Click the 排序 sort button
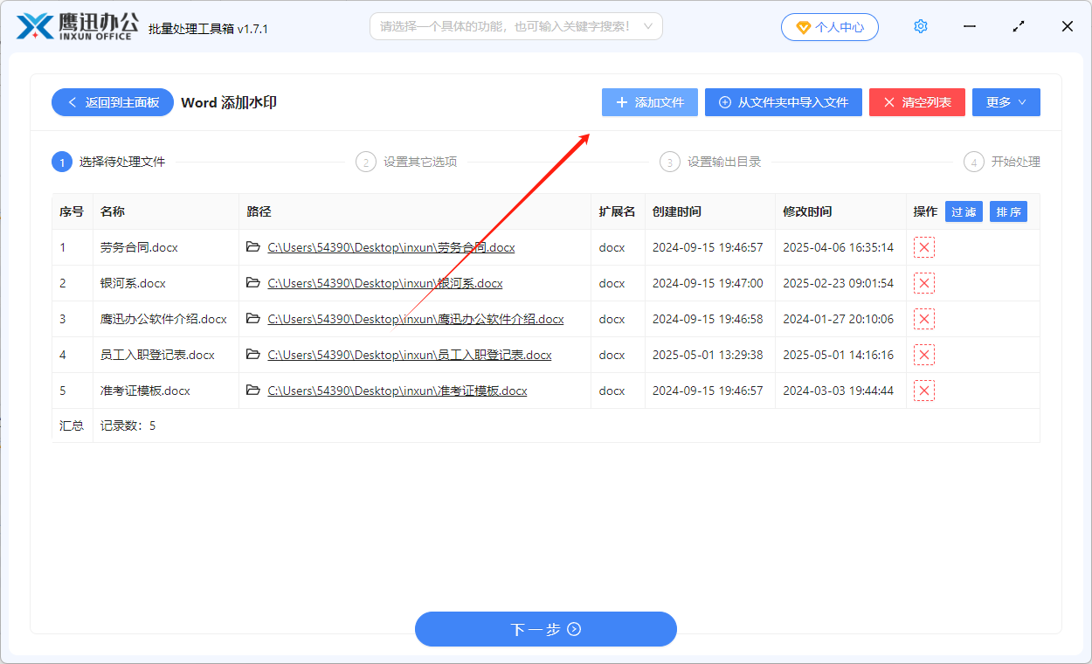This screenshot has height=664, width=1092. 1008,211
